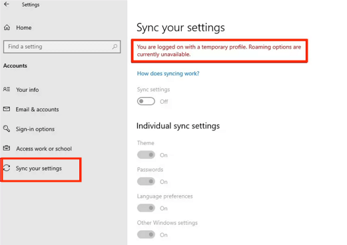Click the Sync your settings arrows icon
Viewport: 347px width, 245px height.
click(x=7, y=168)
